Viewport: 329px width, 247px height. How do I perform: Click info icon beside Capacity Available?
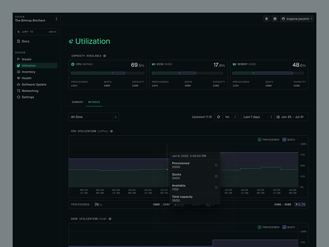point(104,56)
